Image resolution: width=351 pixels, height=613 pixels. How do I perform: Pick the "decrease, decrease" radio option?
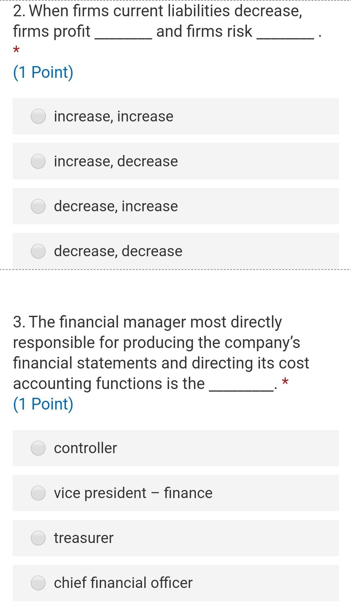click(38, 251)
